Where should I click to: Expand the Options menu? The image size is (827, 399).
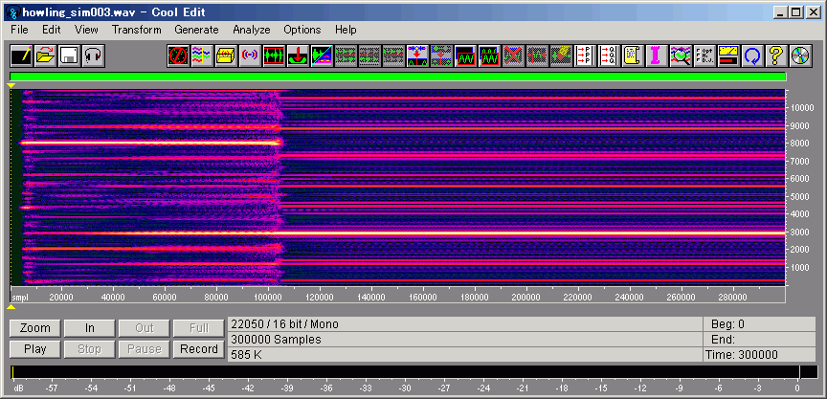(302, 30)
